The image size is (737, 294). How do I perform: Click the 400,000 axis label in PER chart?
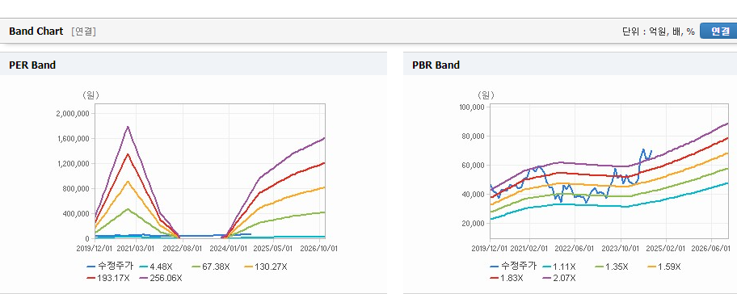76,213
